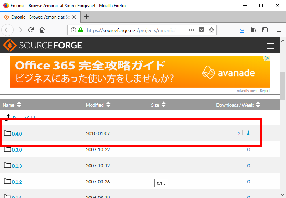
Task: Select the Emonic - Browse tab
Action: pyautogui.click(x=40, y=17)
